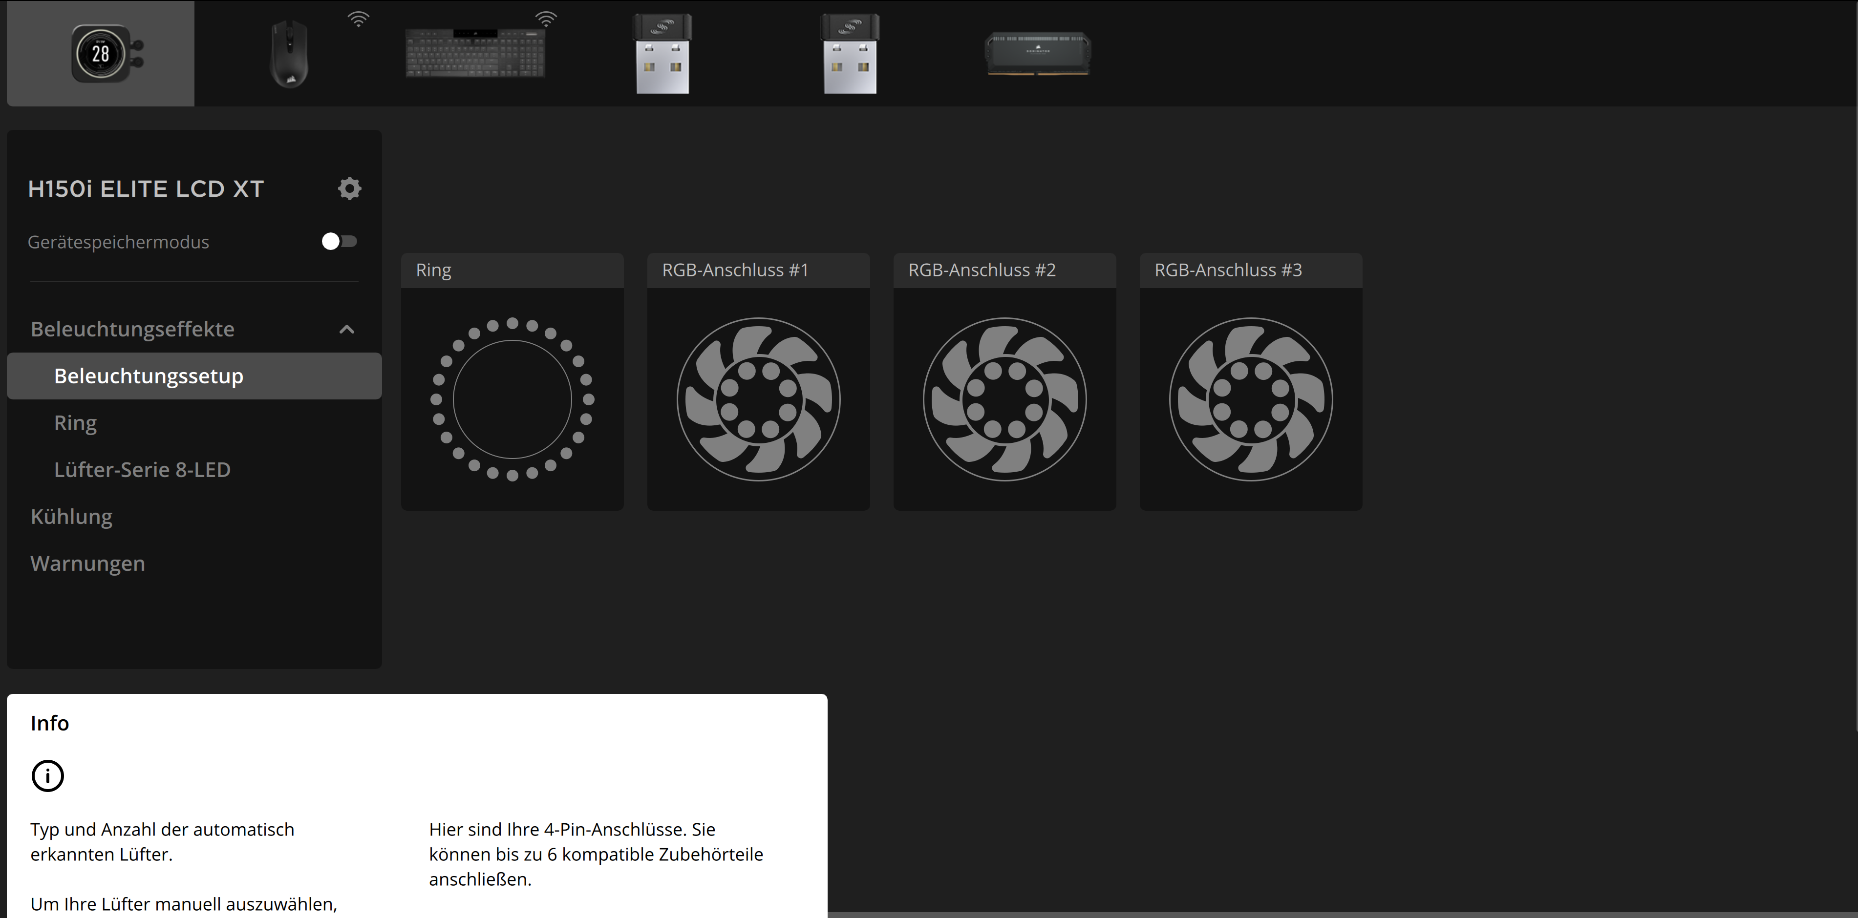This screenshot has width=1858, height=918.
Task: Select the Dominator RAM module icon
Action: click(x=1038, y=53)
